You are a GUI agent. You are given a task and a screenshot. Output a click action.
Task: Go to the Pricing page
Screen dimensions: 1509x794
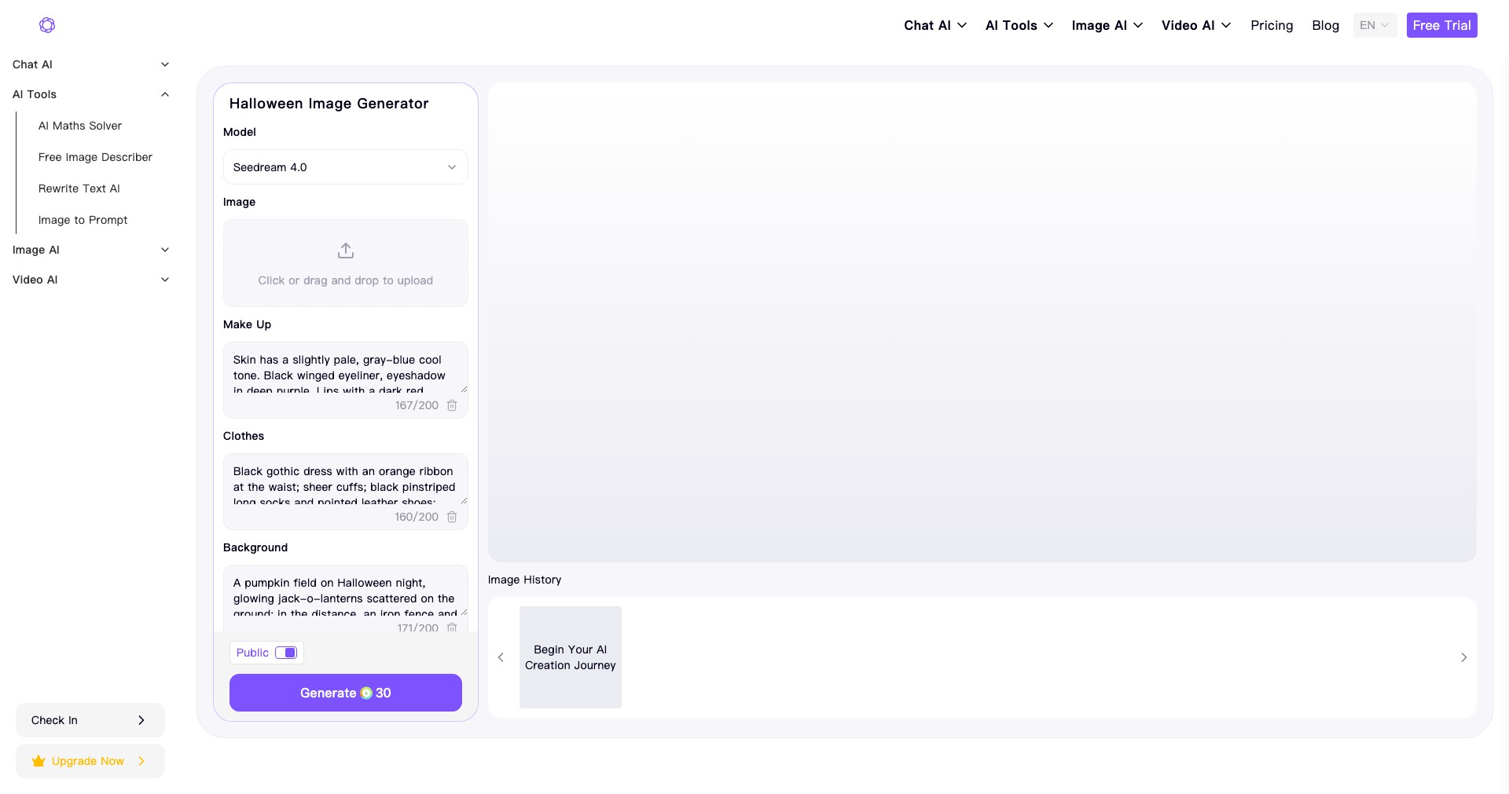tap(1272, 25)
